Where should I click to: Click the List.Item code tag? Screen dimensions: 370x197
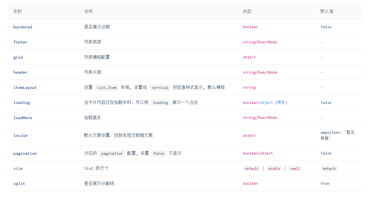(106, 87)
